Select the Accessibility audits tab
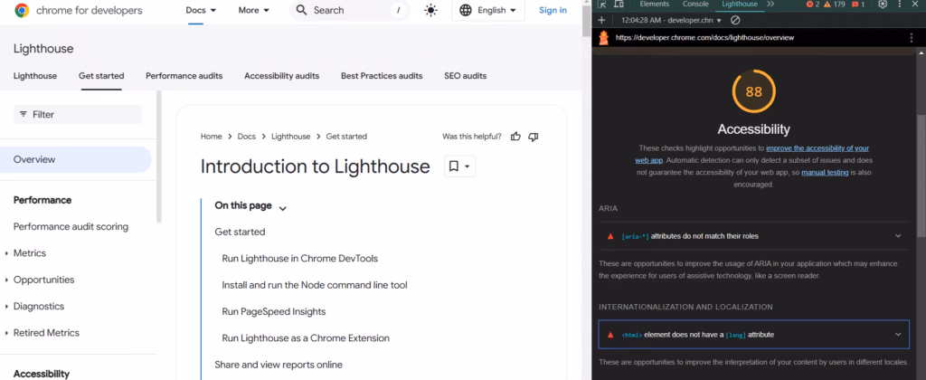Viewport: 926px width, 380px height. coord(281,76)
